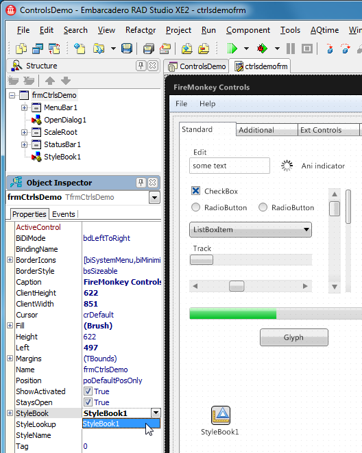Open the StyleBook value dropdown
362x453 pixels.
click(156, 413)
